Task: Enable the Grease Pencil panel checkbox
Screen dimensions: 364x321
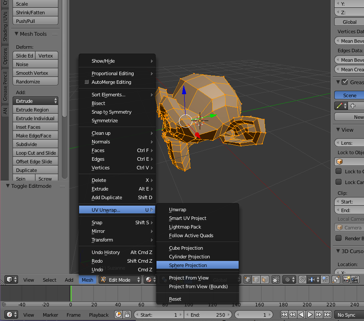Action: click(345, 82)
